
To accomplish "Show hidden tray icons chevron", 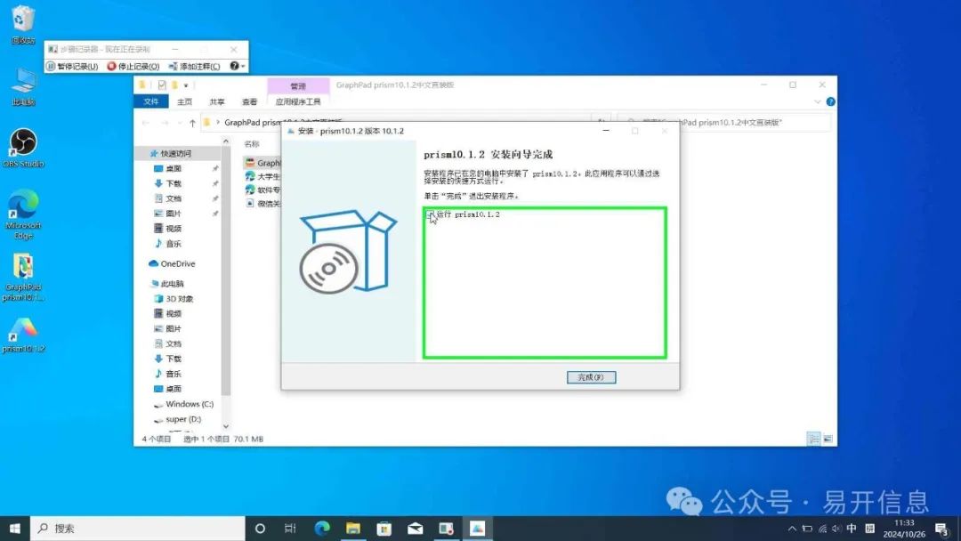I will tap(792, 529).
